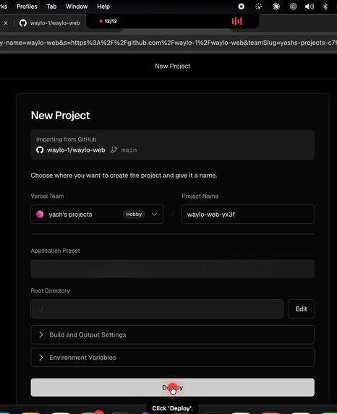Click the Bluetooth menu bar icon

click(325, 7)
